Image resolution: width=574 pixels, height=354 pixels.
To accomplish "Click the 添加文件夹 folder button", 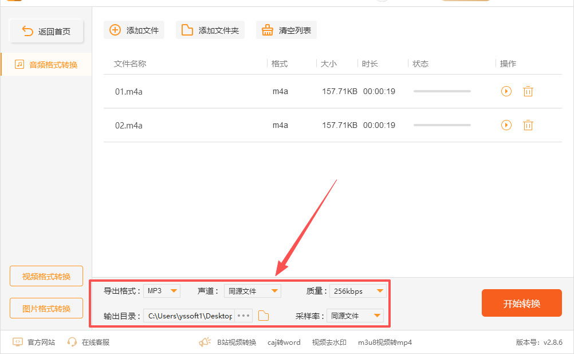I will [210, 30].
